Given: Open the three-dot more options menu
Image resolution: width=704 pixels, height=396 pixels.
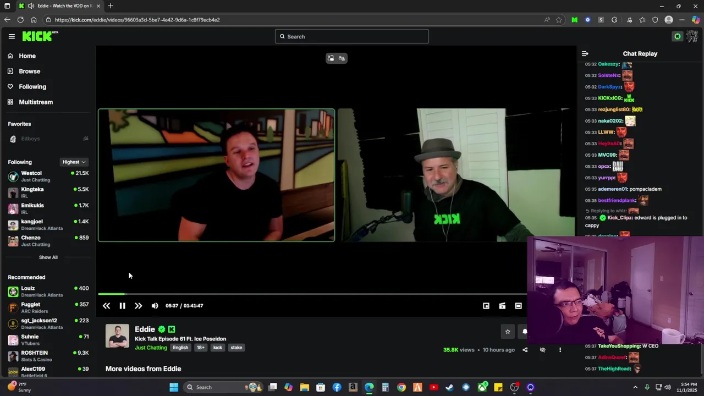Looking at the screenshot, I should (560, 350).
